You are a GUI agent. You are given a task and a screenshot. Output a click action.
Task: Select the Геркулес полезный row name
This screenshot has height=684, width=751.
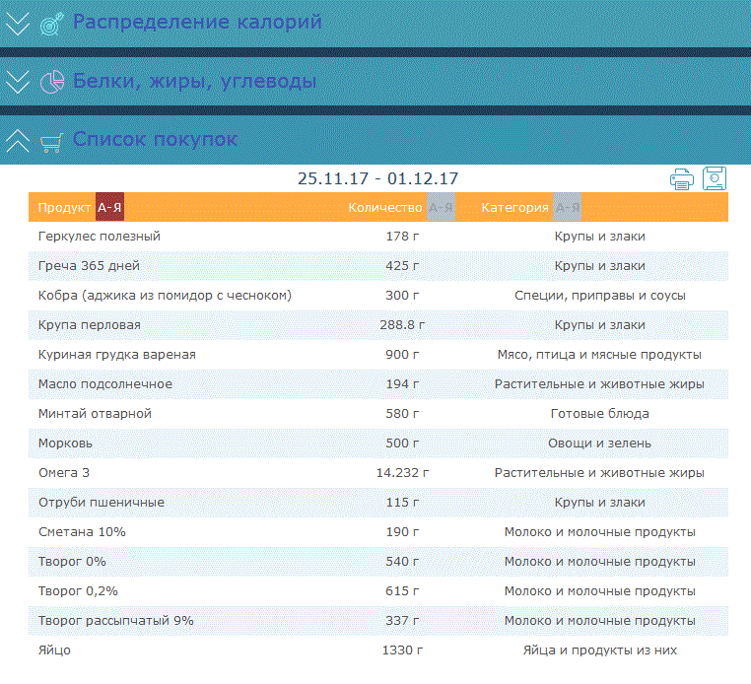point(100,237)
